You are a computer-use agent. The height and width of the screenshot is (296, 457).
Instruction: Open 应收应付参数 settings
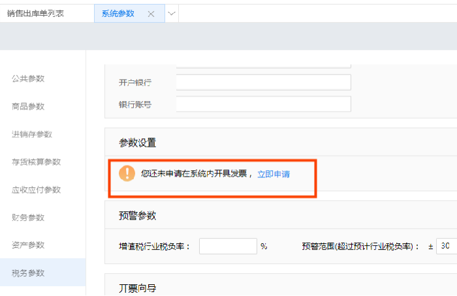coord(36,190)
